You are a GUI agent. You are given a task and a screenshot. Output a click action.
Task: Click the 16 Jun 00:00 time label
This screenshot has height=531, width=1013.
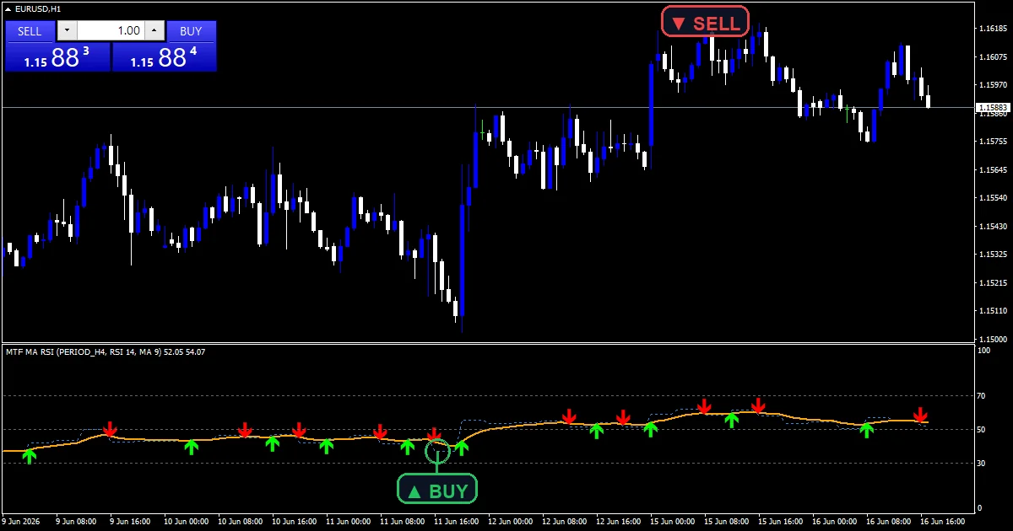(837, 521)
